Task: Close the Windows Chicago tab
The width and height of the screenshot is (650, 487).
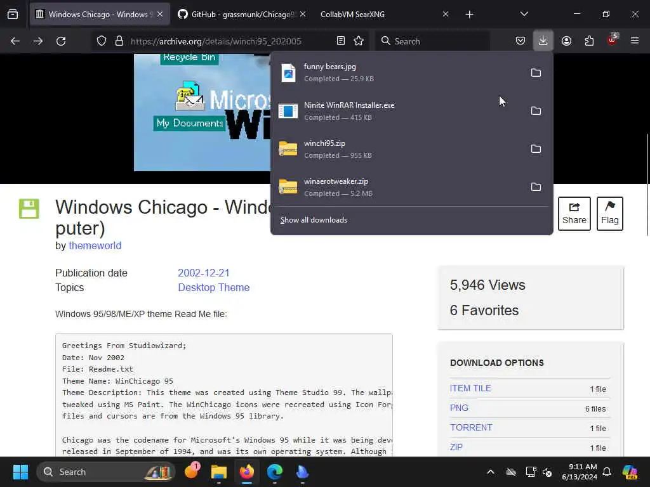Action: tap(160, 15)
